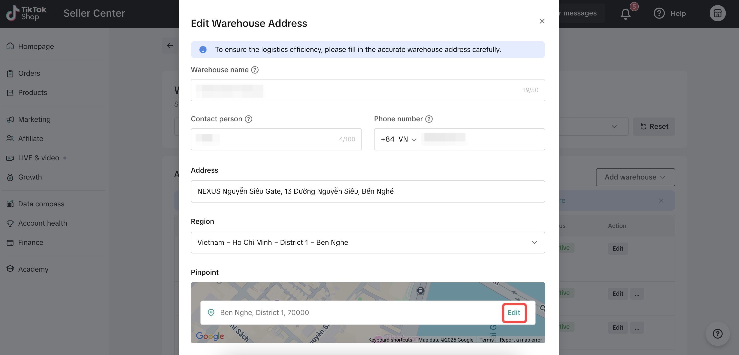Click the back arrow behind the dialog
This screenshot has width=739, height=355.
click(170, 45)
